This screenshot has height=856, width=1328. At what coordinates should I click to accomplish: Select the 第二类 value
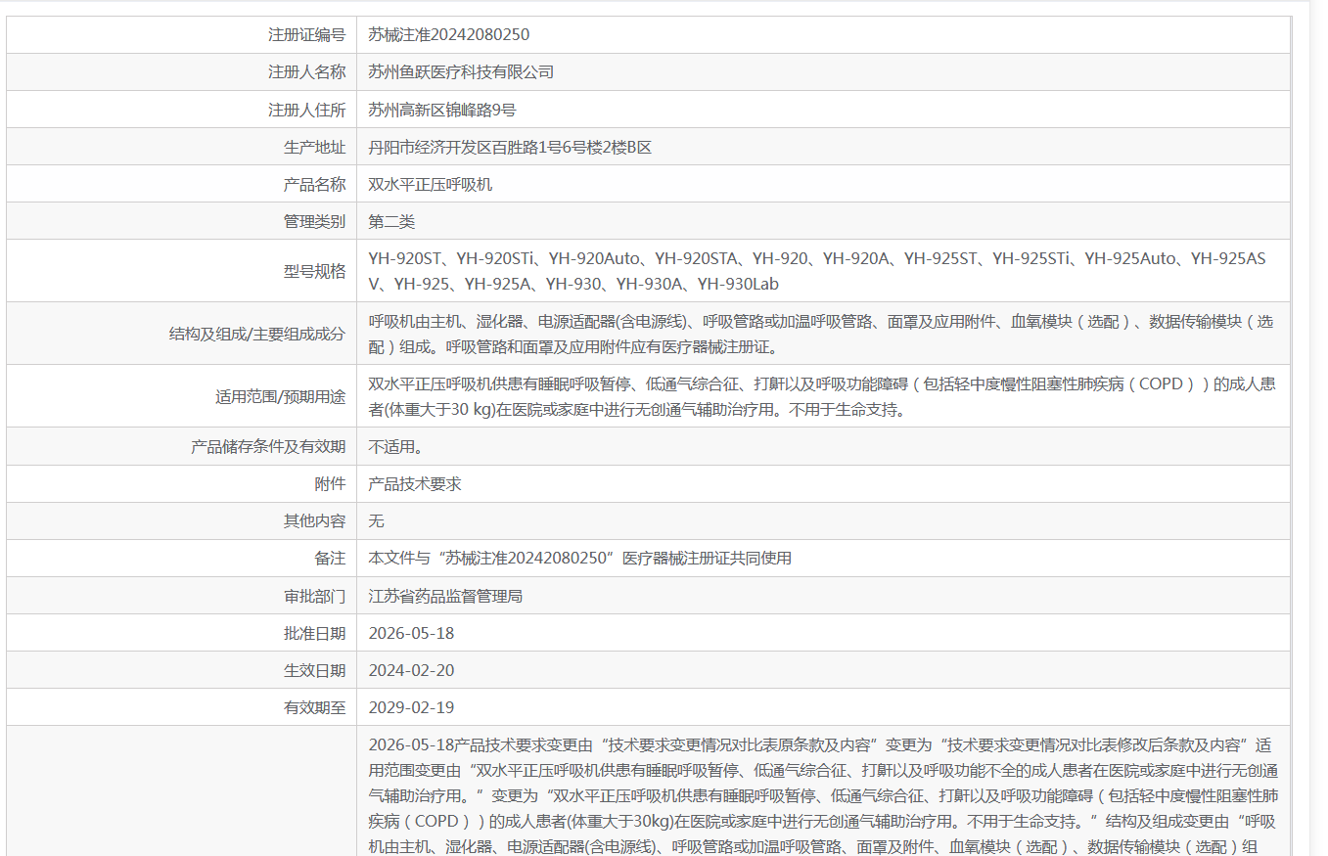[x=391, y=221]
